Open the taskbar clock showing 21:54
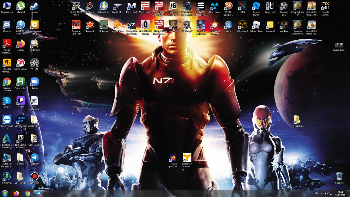 click(340, 193)
